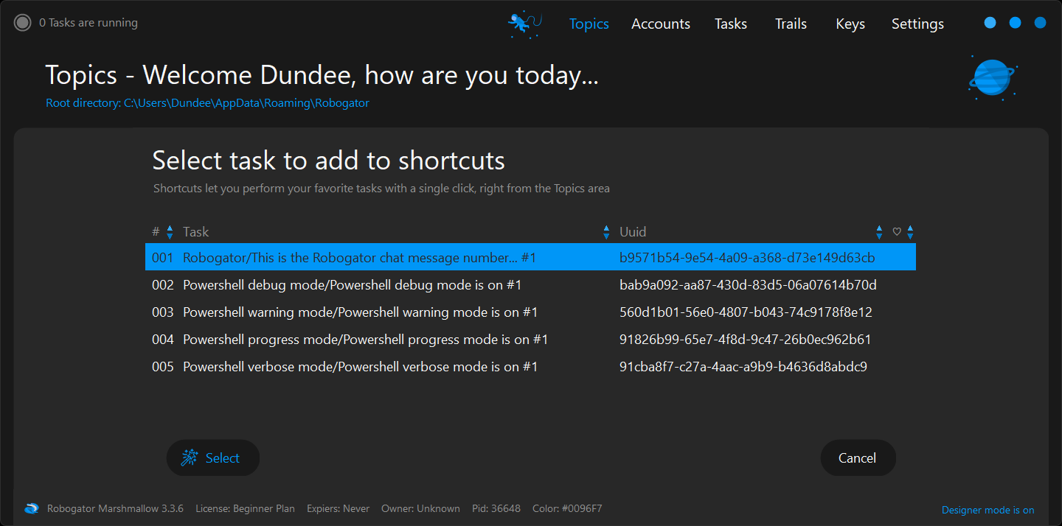Sort the Task column using arrows
The image size is (1062, 526).
(x=606, y=232)
